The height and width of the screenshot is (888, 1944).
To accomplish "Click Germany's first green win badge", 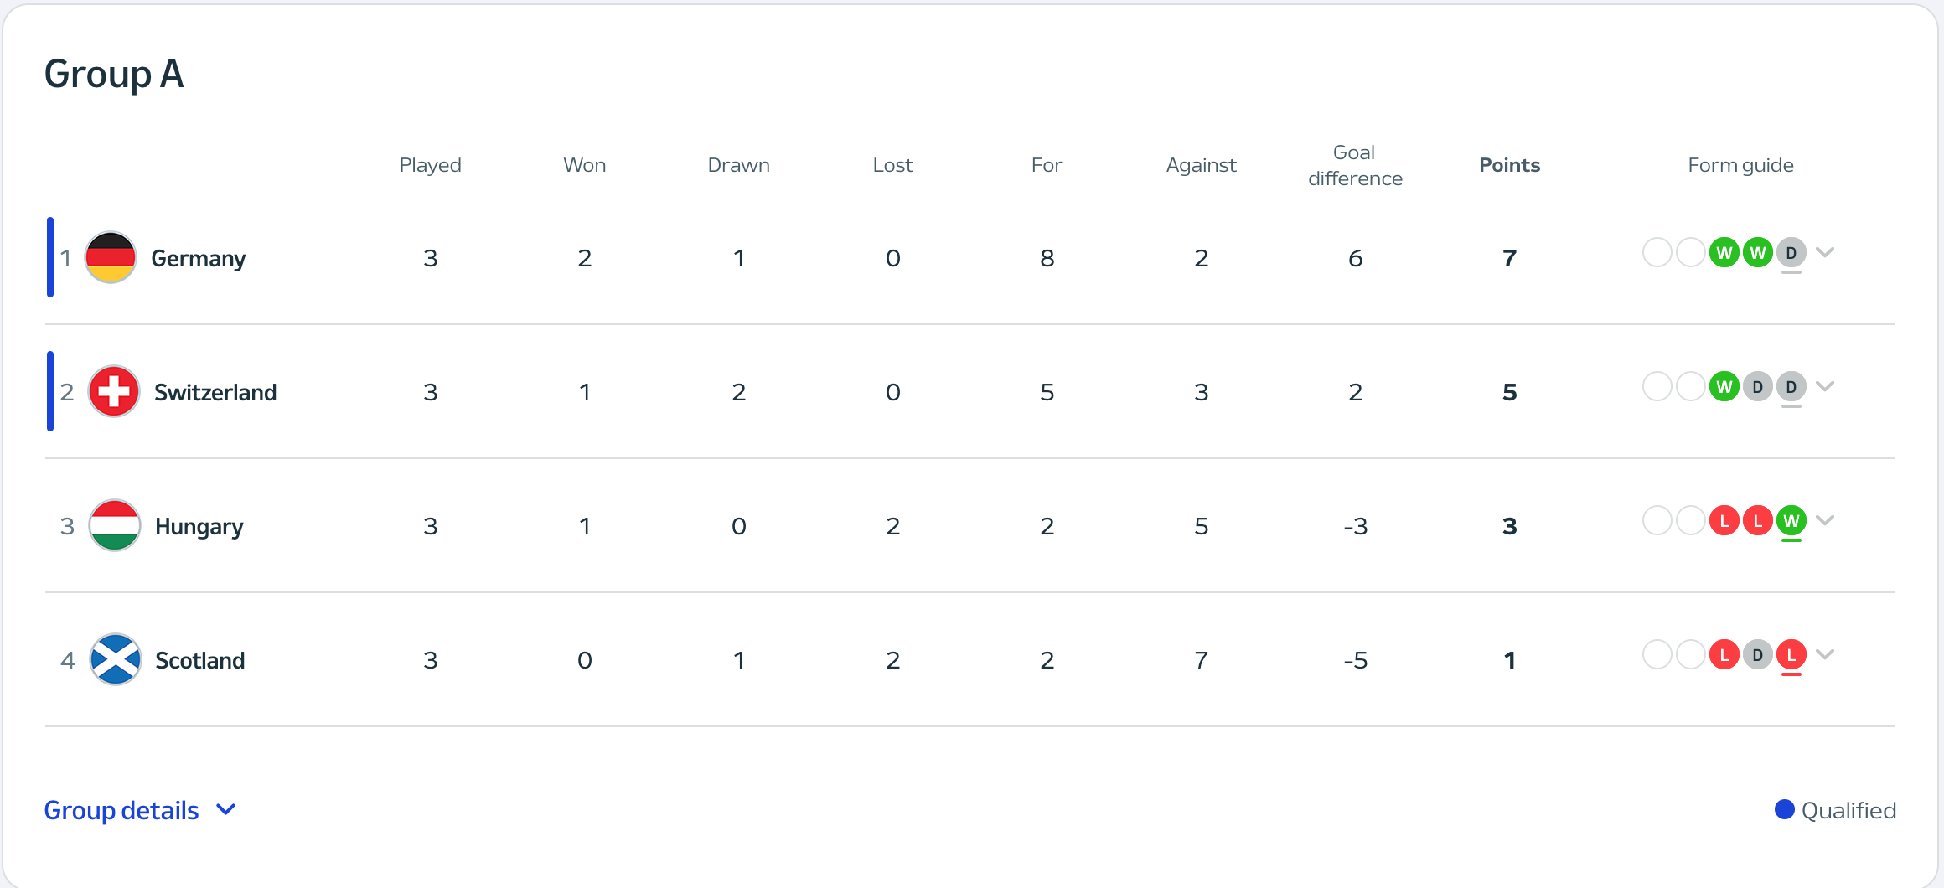I will point(1724,252).
